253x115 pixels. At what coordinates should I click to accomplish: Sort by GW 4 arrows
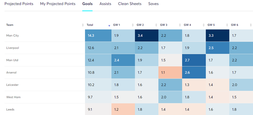pyautogui.click(x=203, y=25)
